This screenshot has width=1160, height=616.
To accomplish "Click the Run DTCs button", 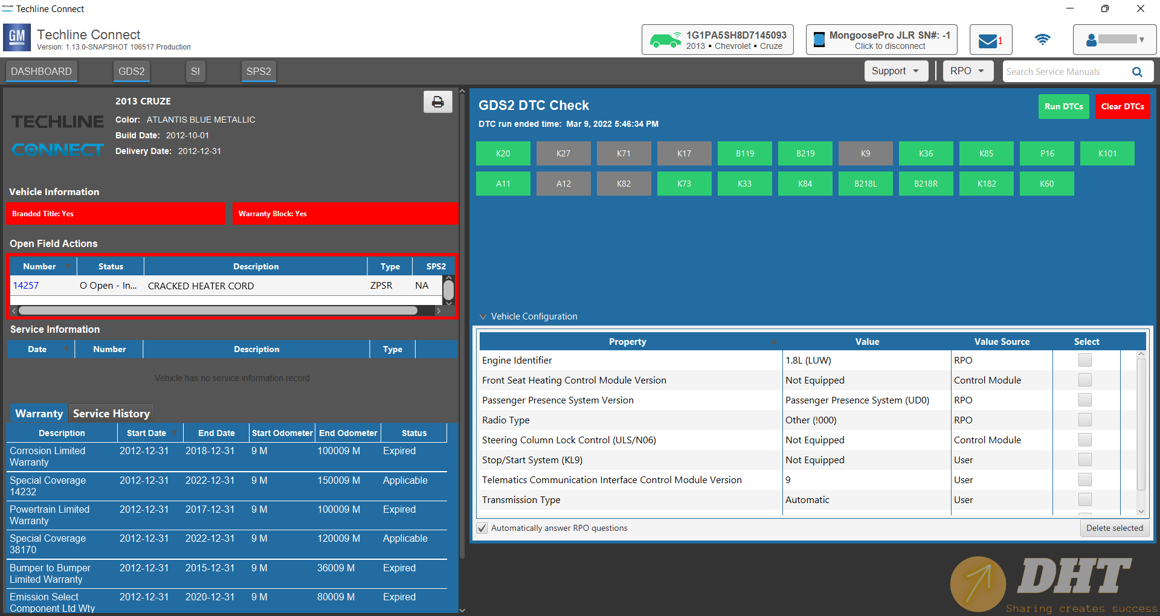I will click(x=1063, y=107).
